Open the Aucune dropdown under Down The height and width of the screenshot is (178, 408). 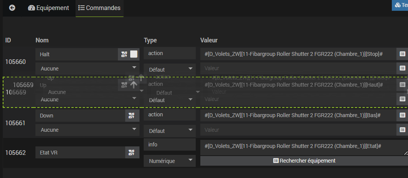[87, 130]
